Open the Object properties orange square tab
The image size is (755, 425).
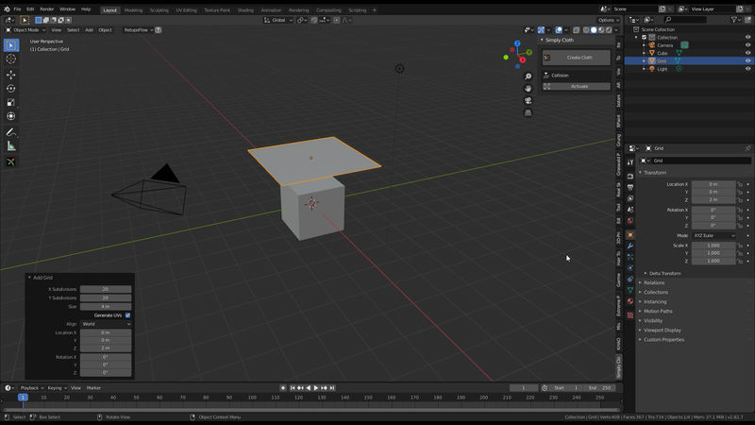pos(630,234)
